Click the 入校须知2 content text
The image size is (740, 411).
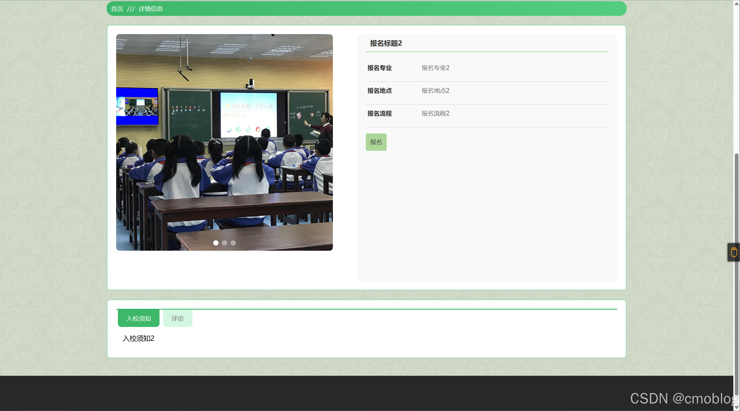(138, 339)
